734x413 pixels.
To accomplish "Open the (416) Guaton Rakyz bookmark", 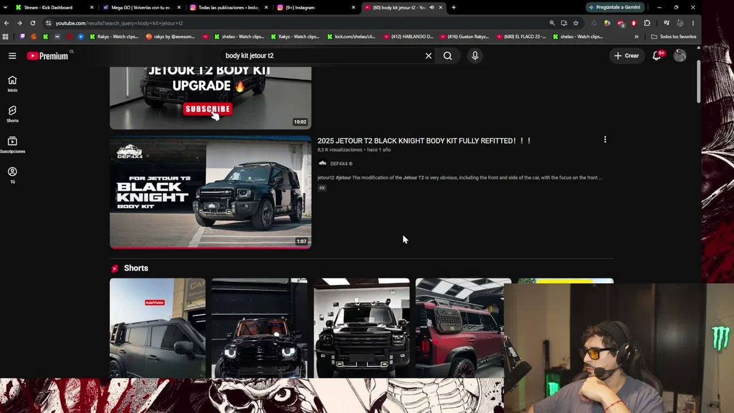I will coord(464,37).
